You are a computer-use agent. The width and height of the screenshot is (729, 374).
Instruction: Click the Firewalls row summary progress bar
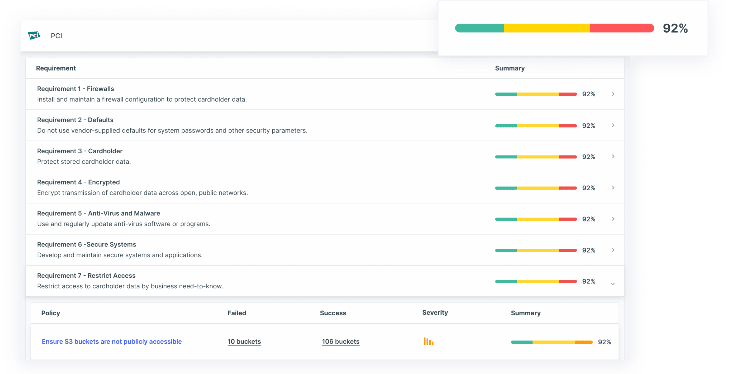pyautogui.click(x=536, y=94)
